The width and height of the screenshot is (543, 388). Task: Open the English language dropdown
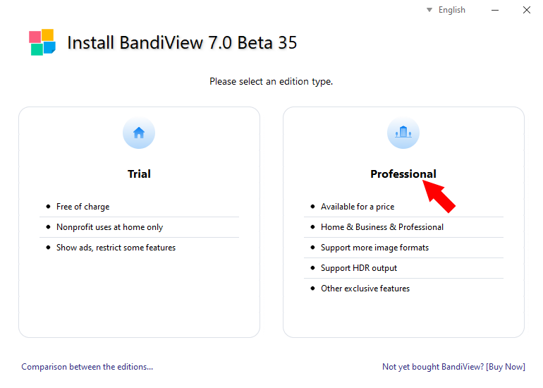click(x=451, y=10)
